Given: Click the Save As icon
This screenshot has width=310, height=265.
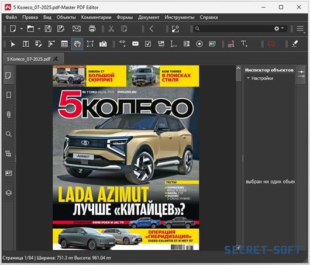Looking at the screenshot, I should (x=61, y=29).
